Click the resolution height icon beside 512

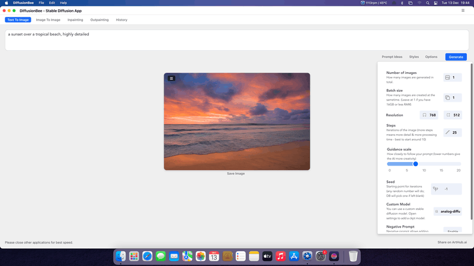click(x=449, y=115)
